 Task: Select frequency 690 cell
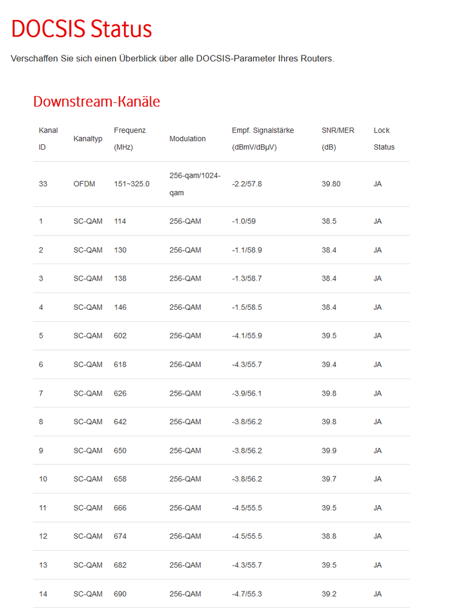click(120, 594)
